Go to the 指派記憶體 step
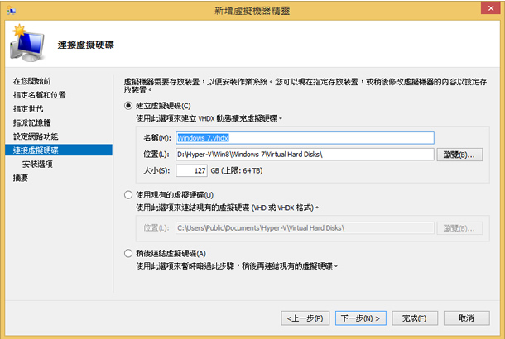 [32, 123]
